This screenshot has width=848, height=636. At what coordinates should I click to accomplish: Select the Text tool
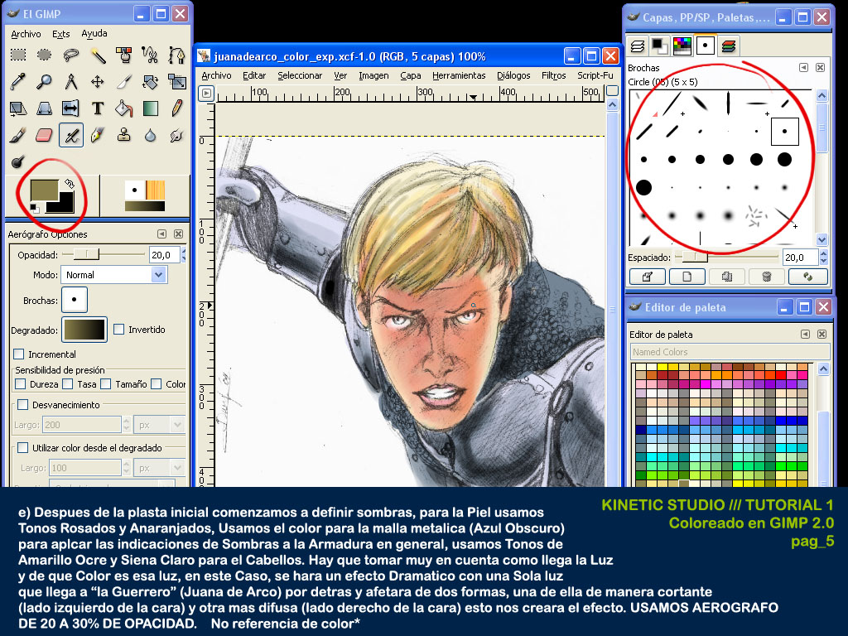click(x=98, y=108)
